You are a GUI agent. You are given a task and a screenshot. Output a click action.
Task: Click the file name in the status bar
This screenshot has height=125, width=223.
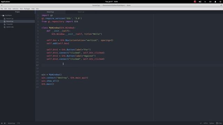click(11, 123)
